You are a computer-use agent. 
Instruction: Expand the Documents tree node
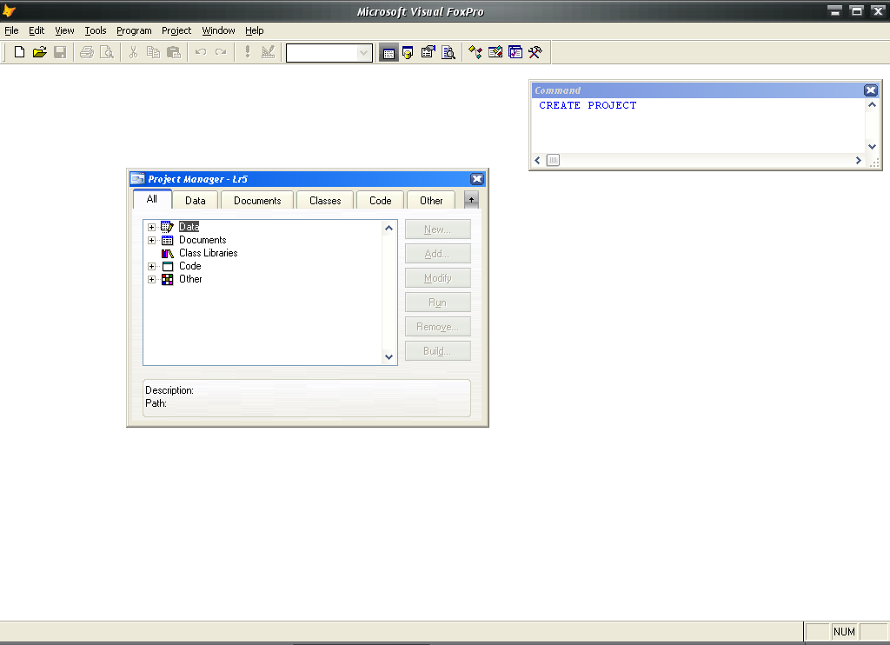click(151, 240)
